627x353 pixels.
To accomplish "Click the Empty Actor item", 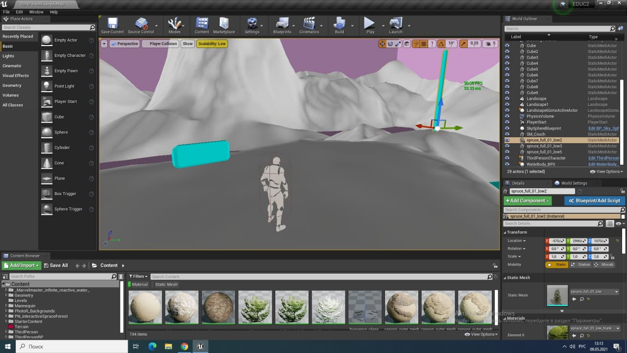I will click(66, 40).
